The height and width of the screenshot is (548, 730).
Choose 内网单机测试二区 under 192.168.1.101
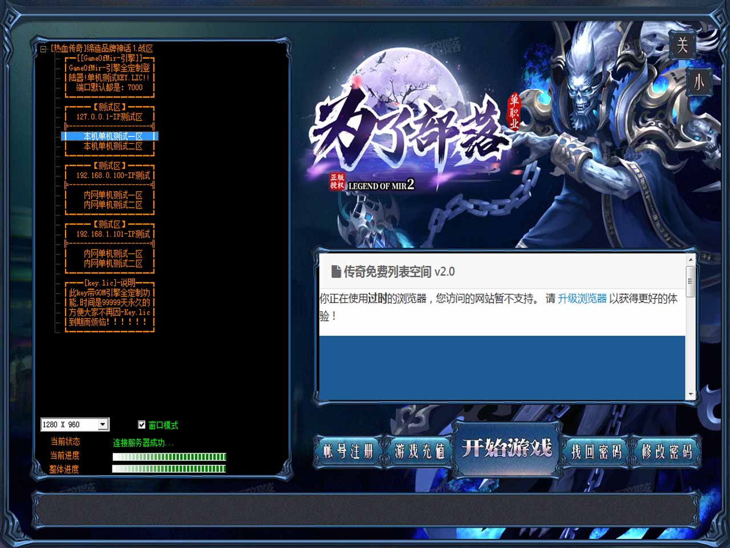click(112, 264)
